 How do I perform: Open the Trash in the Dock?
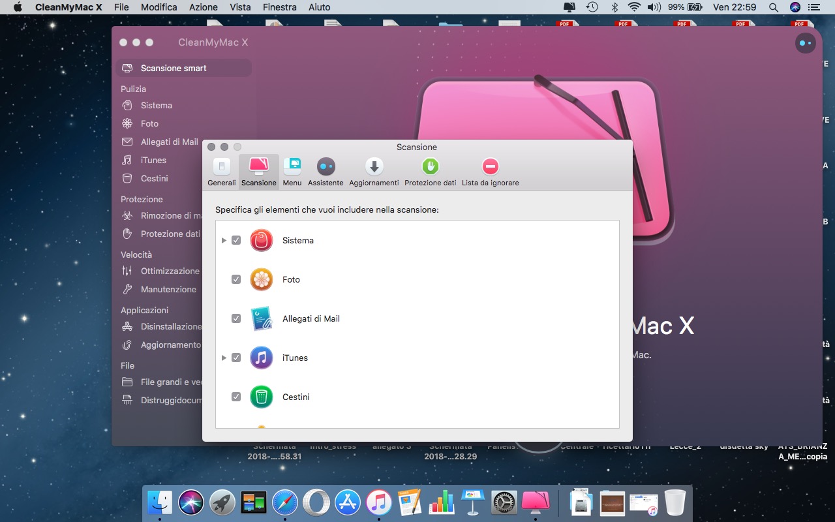[675, 502]
